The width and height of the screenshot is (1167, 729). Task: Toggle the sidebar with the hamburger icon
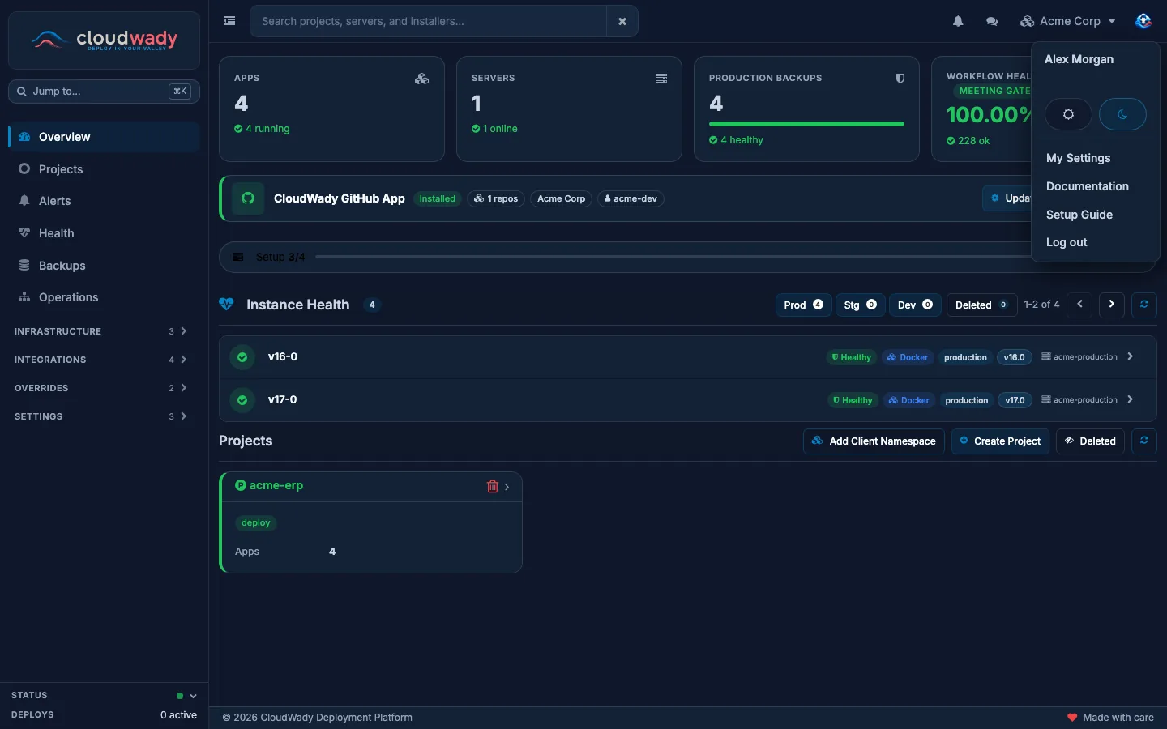coord(229,21)
